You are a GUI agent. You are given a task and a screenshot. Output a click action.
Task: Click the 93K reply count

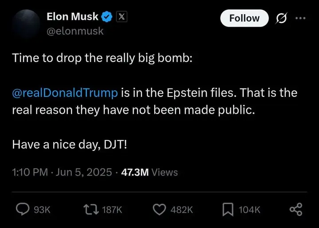point(42,210)
